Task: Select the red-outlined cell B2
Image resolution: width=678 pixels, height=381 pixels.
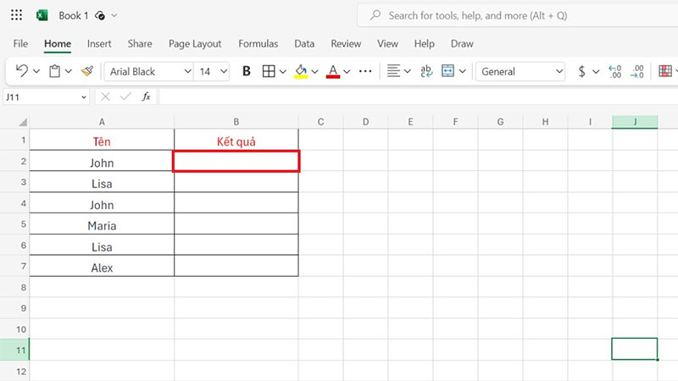Action: [236, 162]
